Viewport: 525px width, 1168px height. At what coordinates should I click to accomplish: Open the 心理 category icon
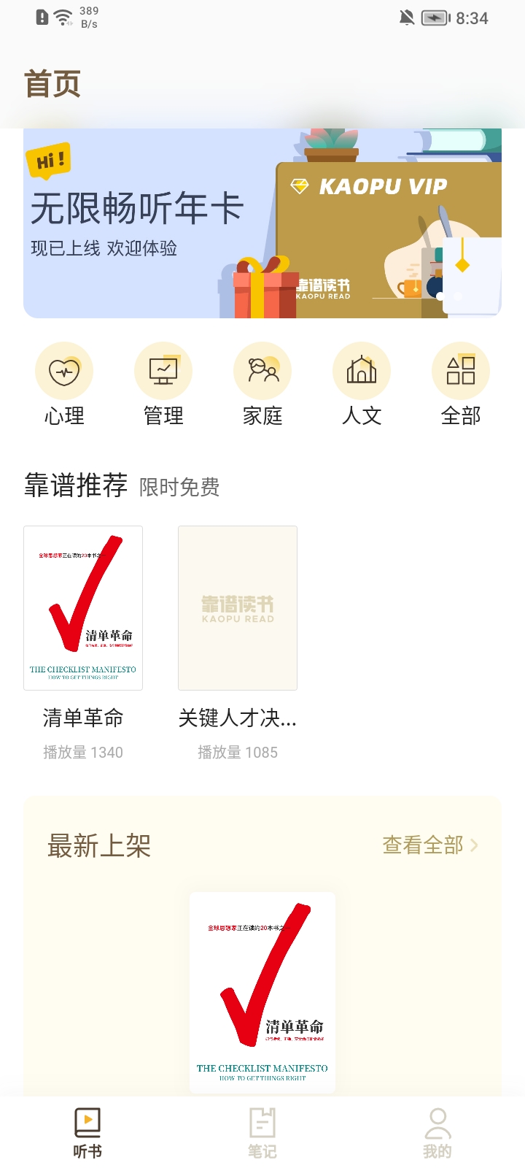pyautogui.click(x=64, y=372)
